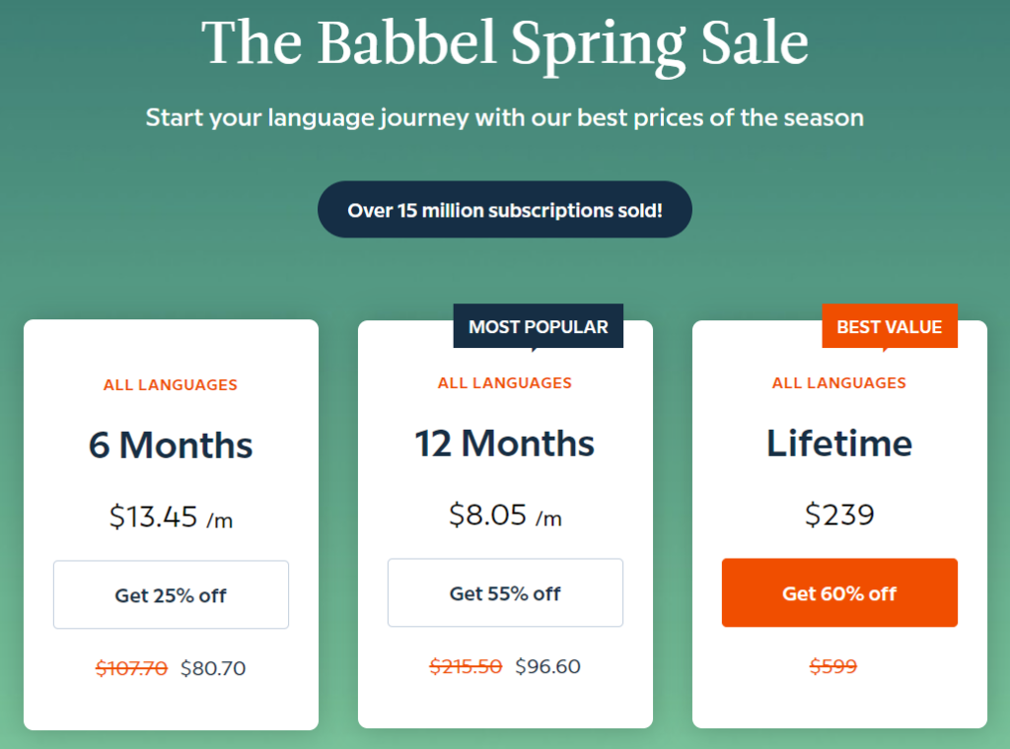
Task: Click the crossed-out $107.70 price
Action: pos(131,667)
